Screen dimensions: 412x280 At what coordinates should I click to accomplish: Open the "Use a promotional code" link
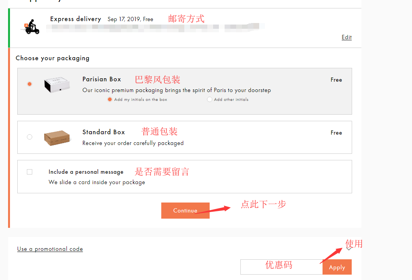pyautogui.click(x=50, y=249)
